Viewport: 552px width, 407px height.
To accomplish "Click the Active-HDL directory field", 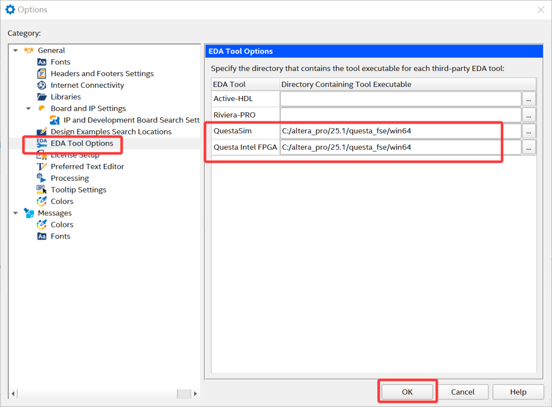I will [401, 99].
